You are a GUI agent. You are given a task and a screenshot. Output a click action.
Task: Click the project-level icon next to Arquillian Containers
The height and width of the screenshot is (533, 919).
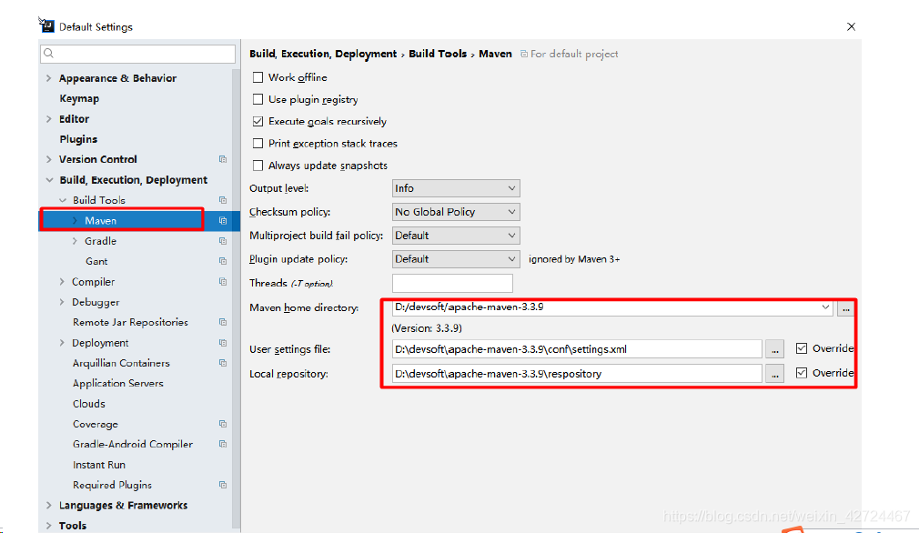(223, 363)
